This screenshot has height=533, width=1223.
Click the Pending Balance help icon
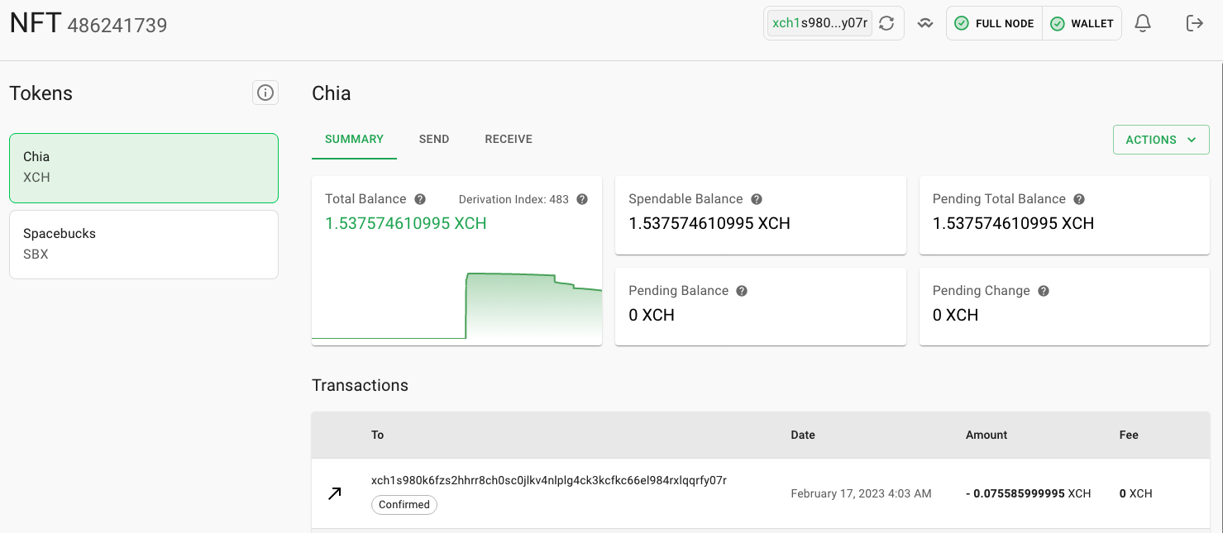coord(741,290)
